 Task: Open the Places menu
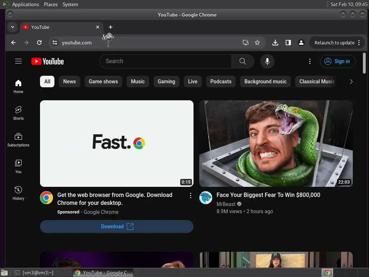coord(51,4)
